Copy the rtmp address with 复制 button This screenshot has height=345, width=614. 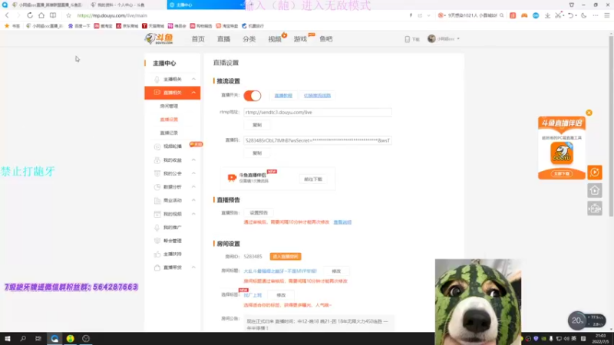[257, 125]
